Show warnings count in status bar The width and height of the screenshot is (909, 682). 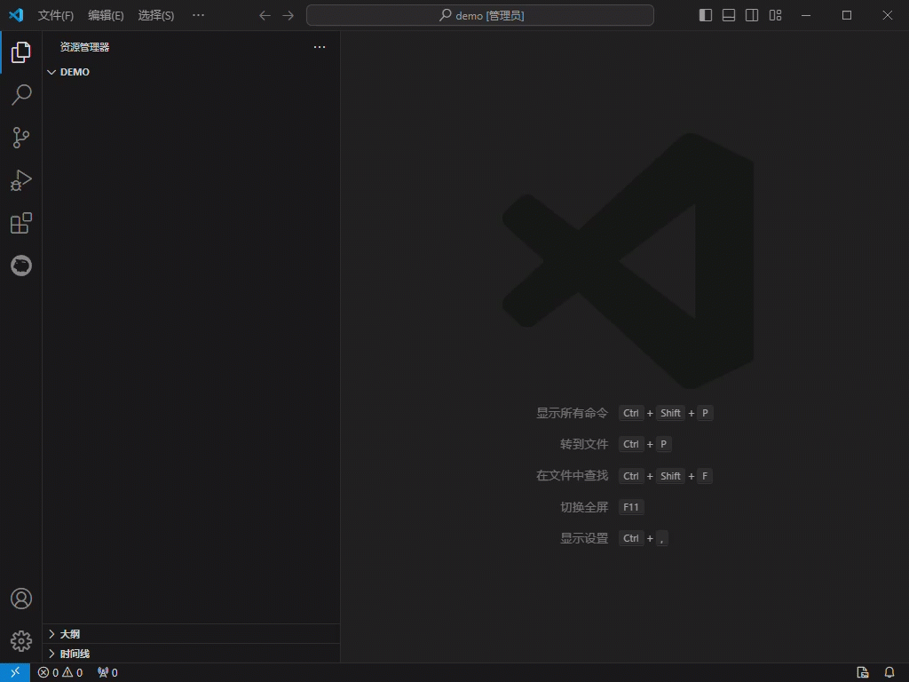point(73,672)
